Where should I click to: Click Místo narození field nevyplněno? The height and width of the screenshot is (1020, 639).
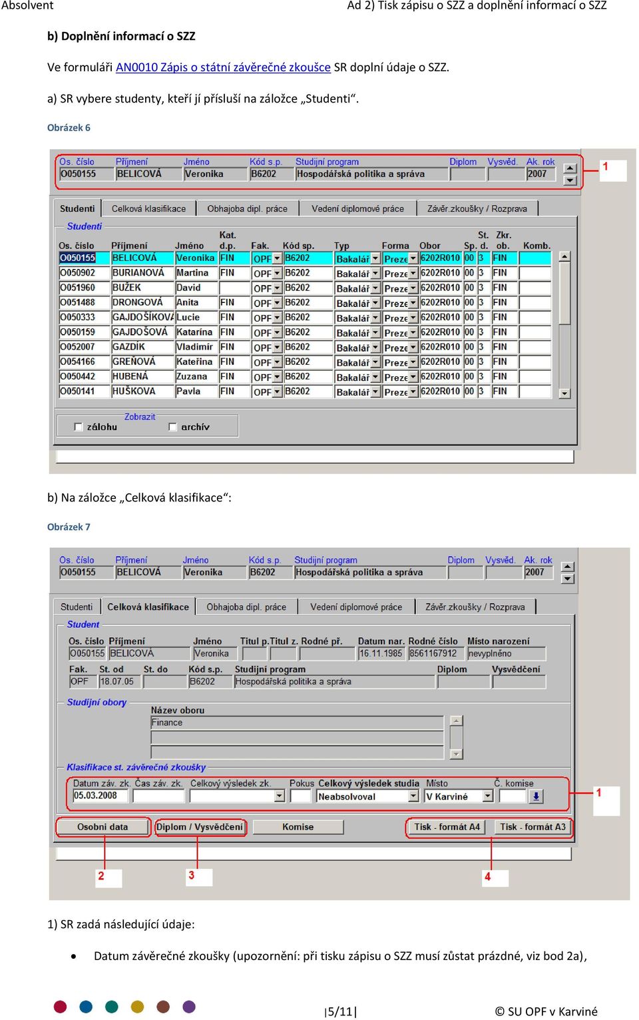[506, 653]
